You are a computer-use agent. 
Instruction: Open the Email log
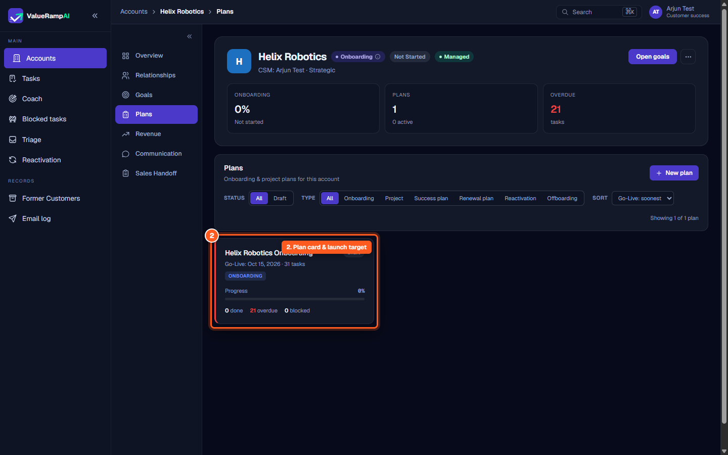click(x=55, y=218)
